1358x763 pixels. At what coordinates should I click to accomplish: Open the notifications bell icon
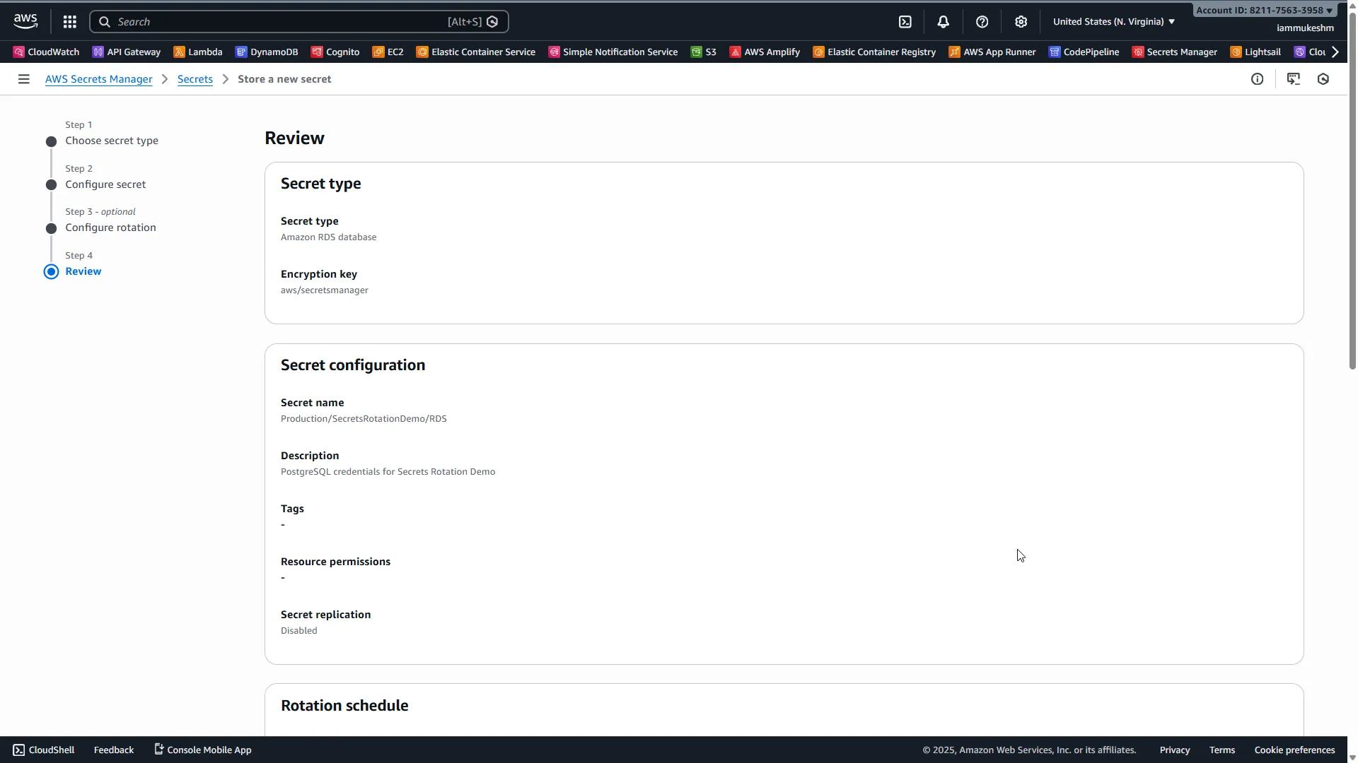944,21
